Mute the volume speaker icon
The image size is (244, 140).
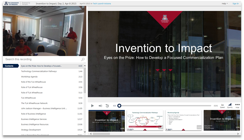point(100,106)
